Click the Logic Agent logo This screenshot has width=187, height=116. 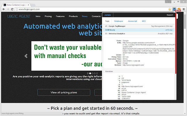19,16
